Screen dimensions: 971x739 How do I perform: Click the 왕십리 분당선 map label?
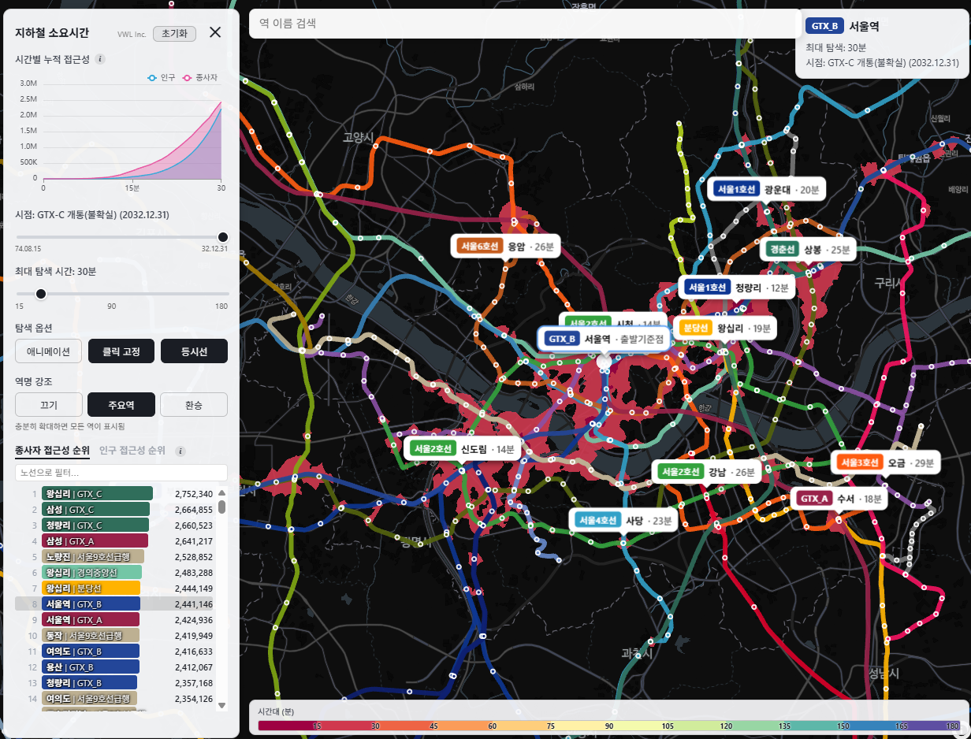coord(725,328)
